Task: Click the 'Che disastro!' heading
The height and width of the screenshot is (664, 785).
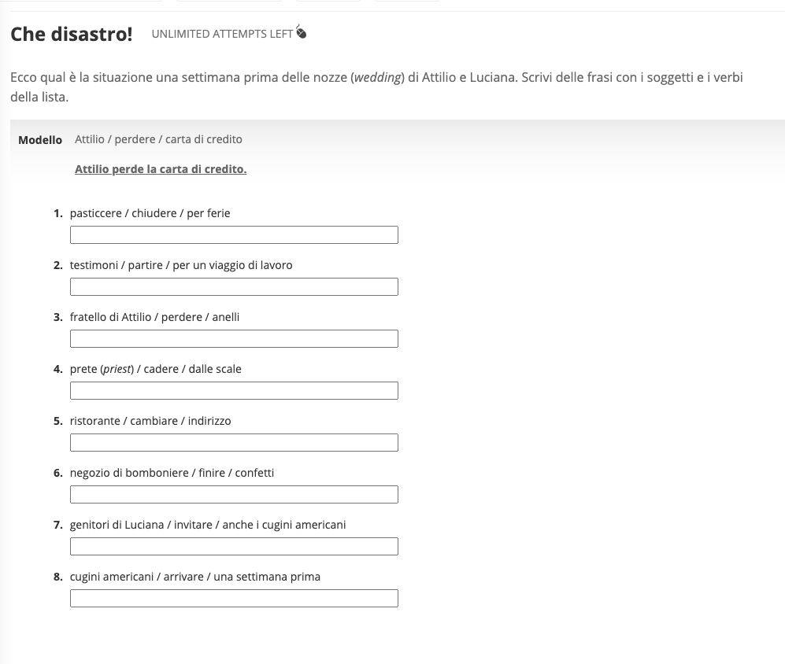Action: 72,34
